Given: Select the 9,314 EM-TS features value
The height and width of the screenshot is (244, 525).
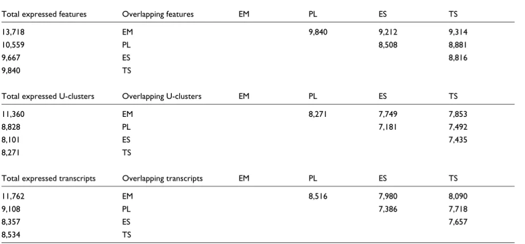Looking at the screenshot, I should (458, 32).
